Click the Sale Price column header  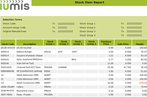123,43
